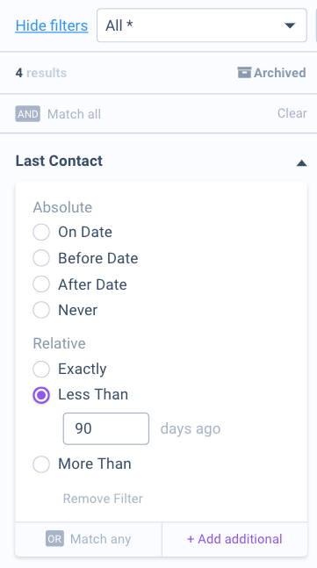Click the Less Than radio button

[x=41, y=395]
